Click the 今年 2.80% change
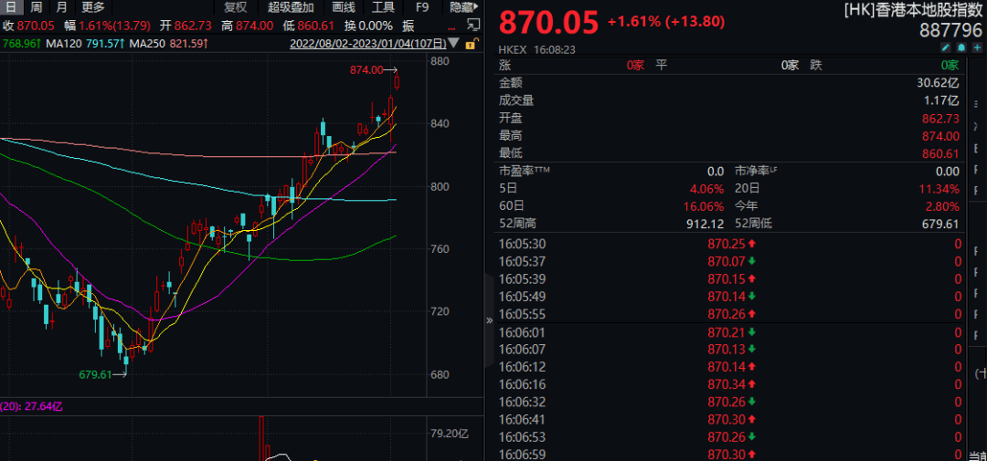 943,206
